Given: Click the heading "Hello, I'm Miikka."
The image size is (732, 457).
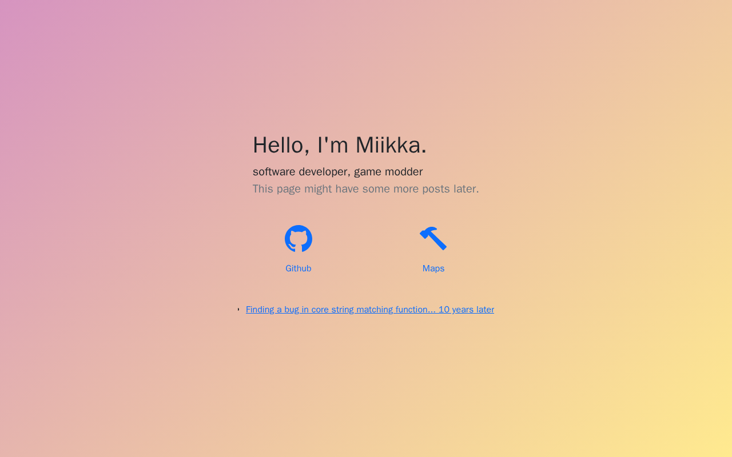Looking at the screenshot, I should [x=340, y=145].
